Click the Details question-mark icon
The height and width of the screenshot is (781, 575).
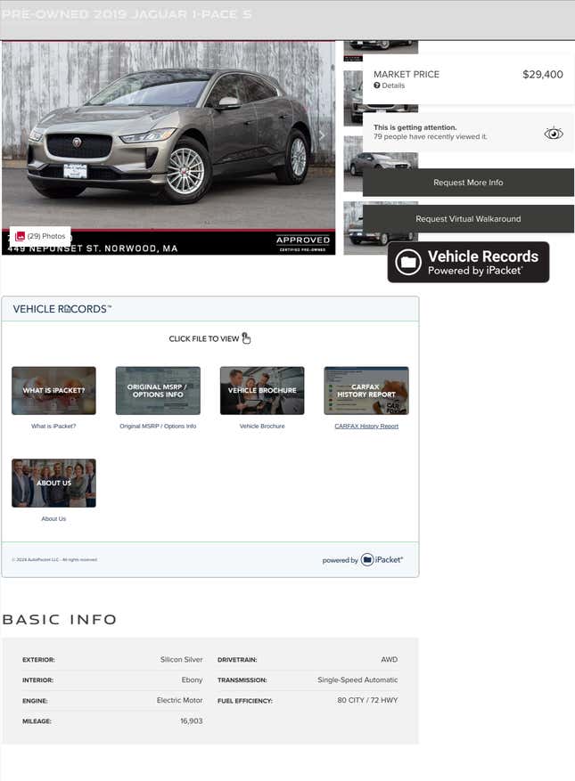point(377,85)
